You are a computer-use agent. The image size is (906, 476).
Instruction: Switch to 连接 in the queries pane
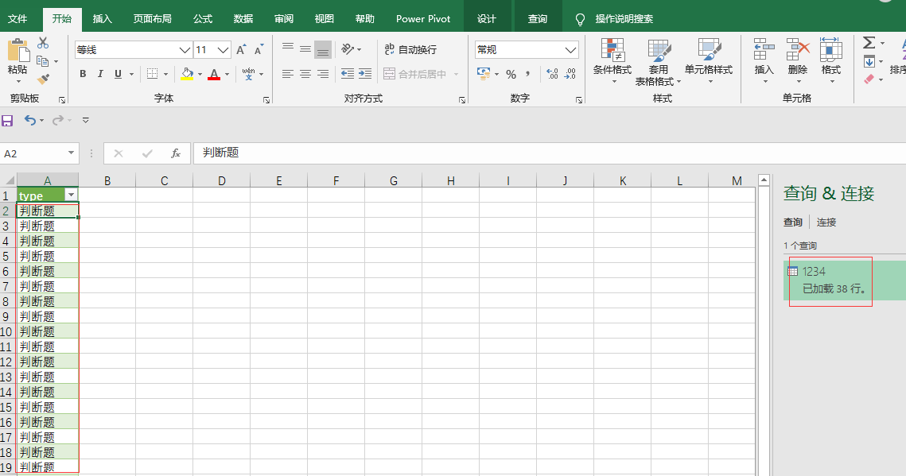pyautogui.click(x=826, y=222)
